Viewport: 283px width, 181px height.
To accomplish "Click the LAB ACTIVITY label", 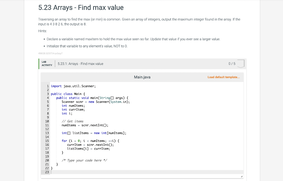I will (47, 64).
